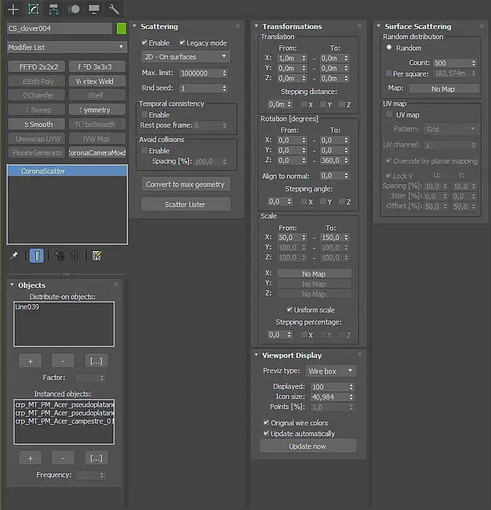Click Objects rollout grip dots
Image resolution: width=491 pixels, height=510 pixels.
[x=115, y=285]
